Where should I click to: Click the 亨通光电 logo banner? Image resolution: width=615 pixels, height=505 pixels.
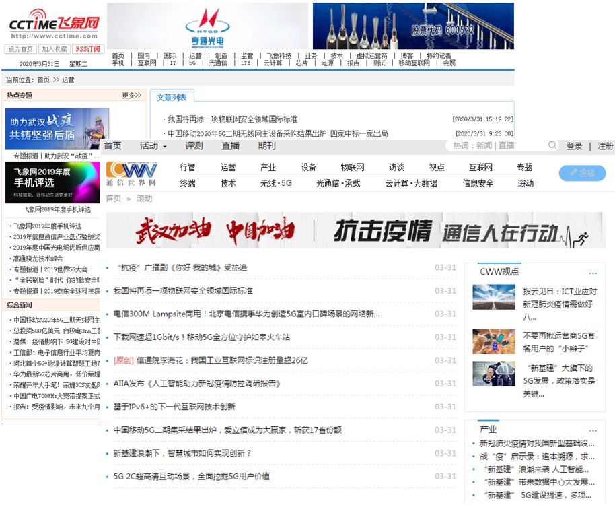[207, 26]
